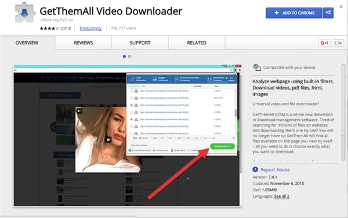The height and width of the screenshot is (218, 348).
Task: Select the first screenshot carousel dot
Action: [x=124, y=57]
